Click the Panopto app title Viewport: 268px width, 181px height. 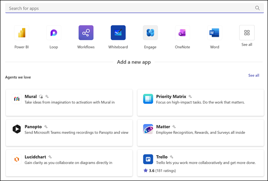[33, 127]
